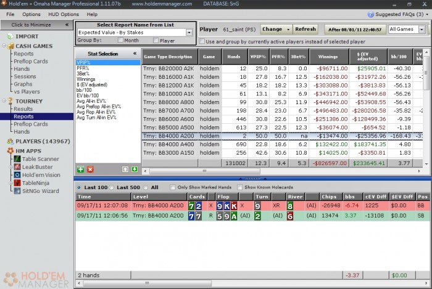Screen dimensions: 432x289
Task: Select the Last 100 radio button
Action: point(79,187)
